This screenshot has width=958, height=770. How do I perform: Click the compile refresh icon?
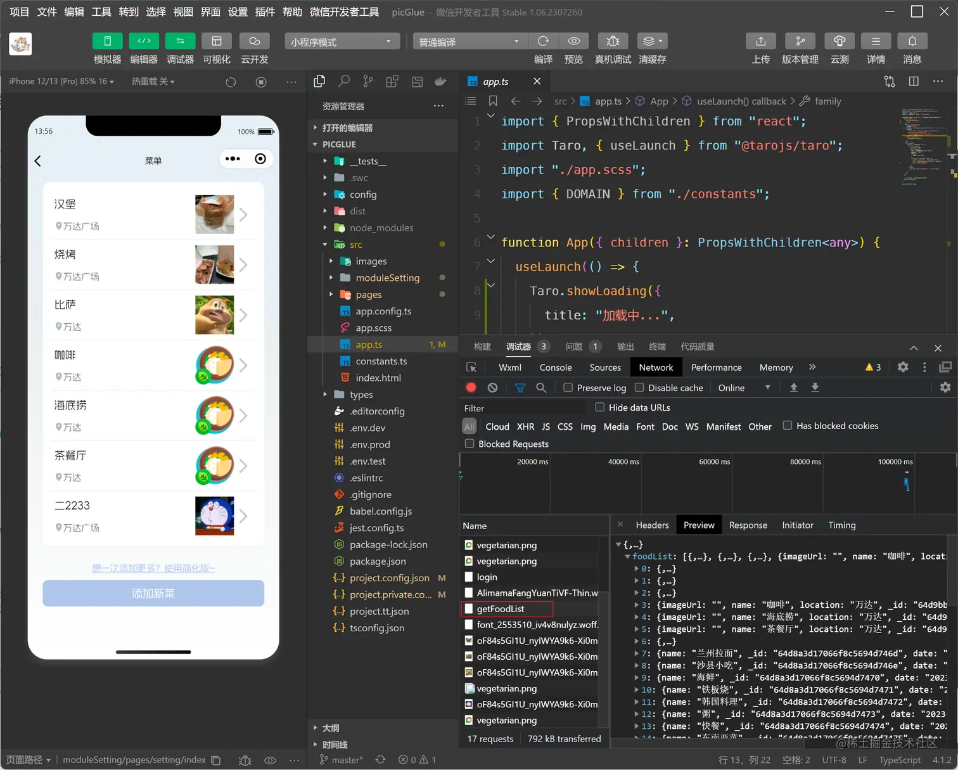tap(543, 41)
